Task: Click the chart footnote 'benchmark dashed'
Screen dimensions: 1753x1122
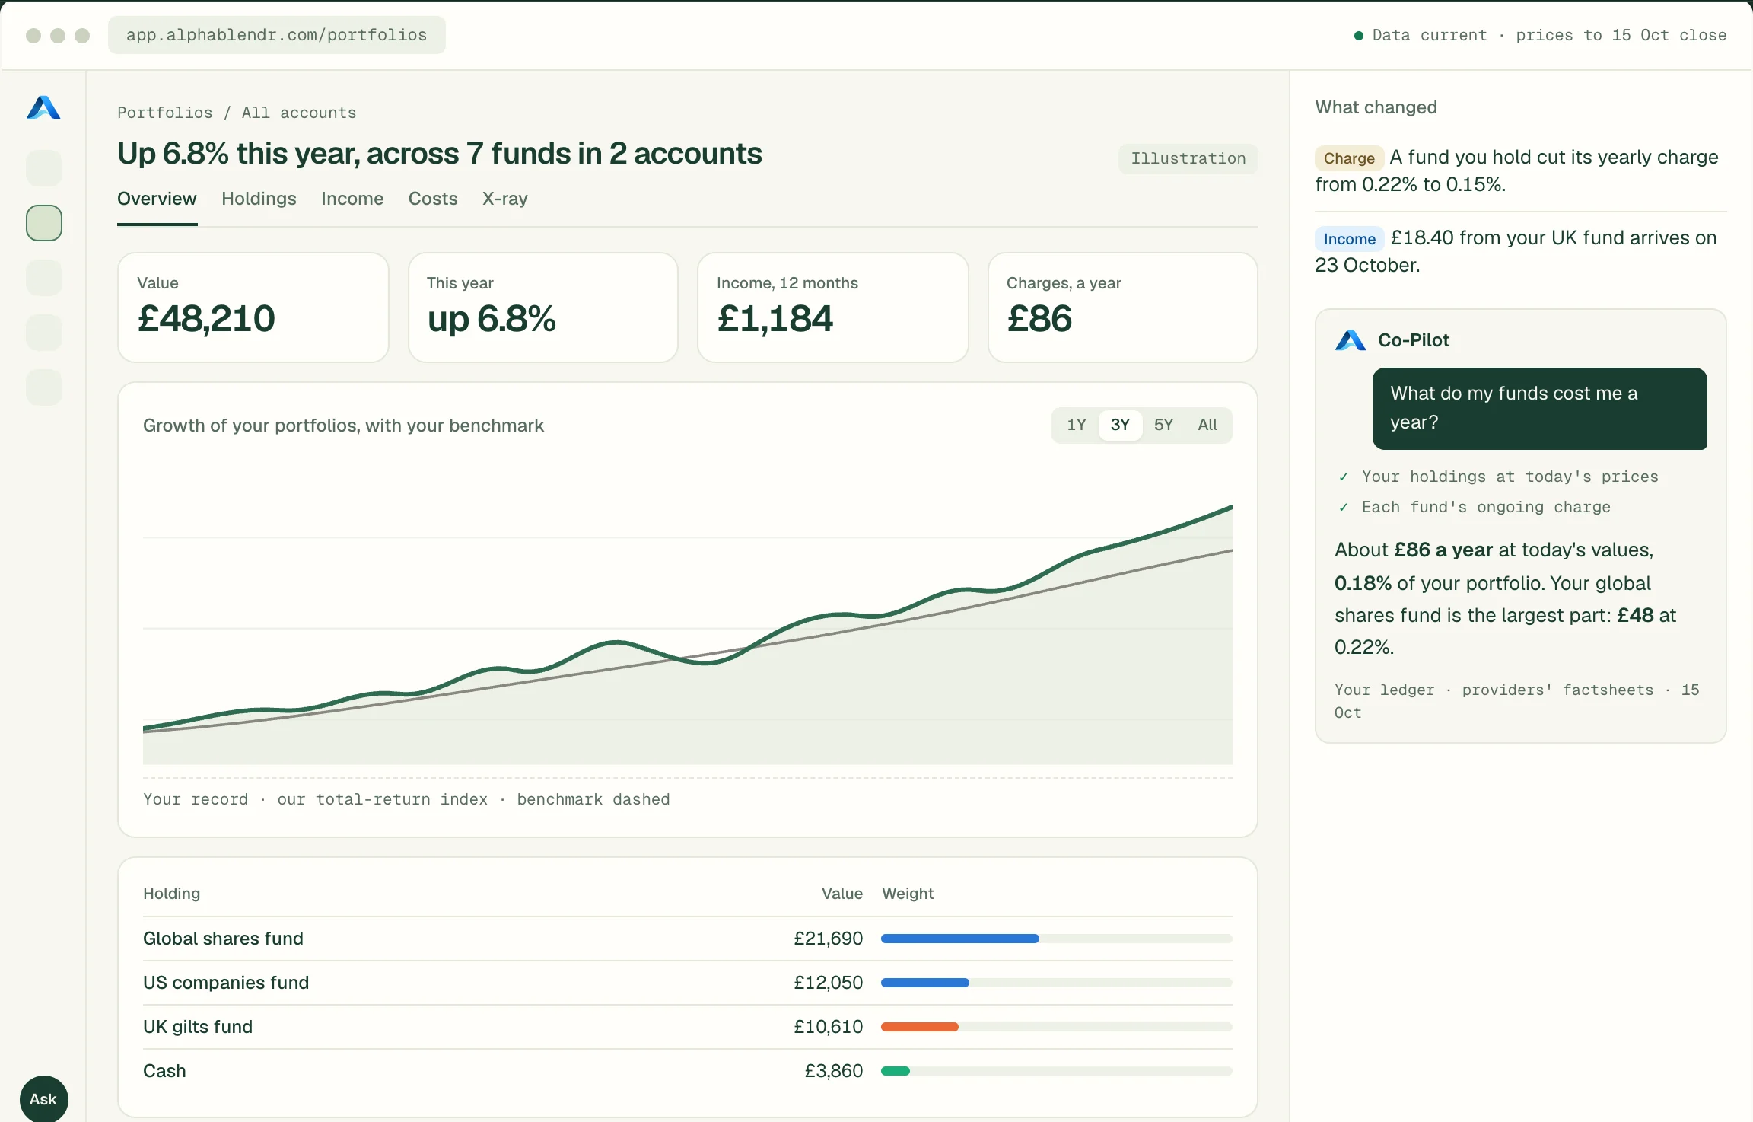Action: coord(593,799)
